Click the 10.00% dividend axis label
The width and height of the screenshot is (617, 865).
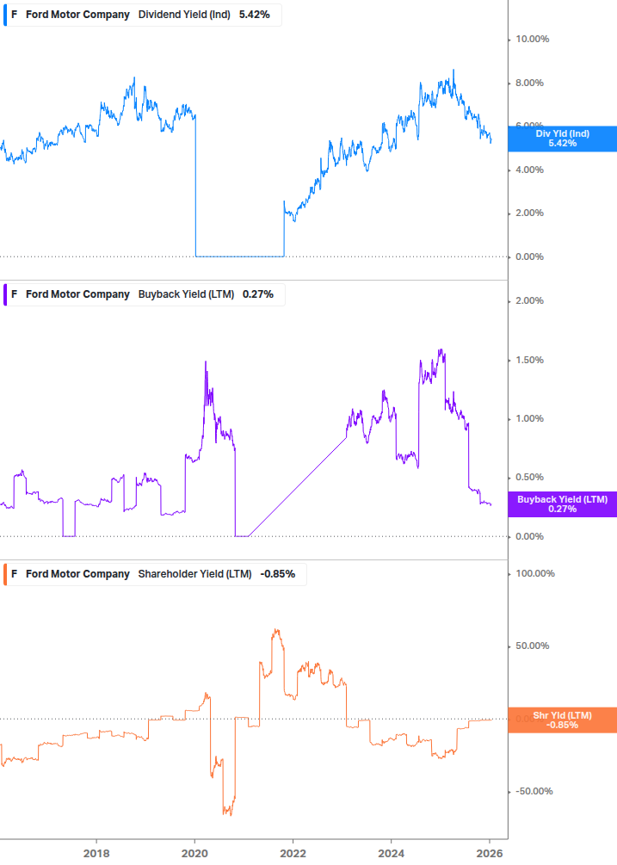pyautogui.click(x=532, y=40)
